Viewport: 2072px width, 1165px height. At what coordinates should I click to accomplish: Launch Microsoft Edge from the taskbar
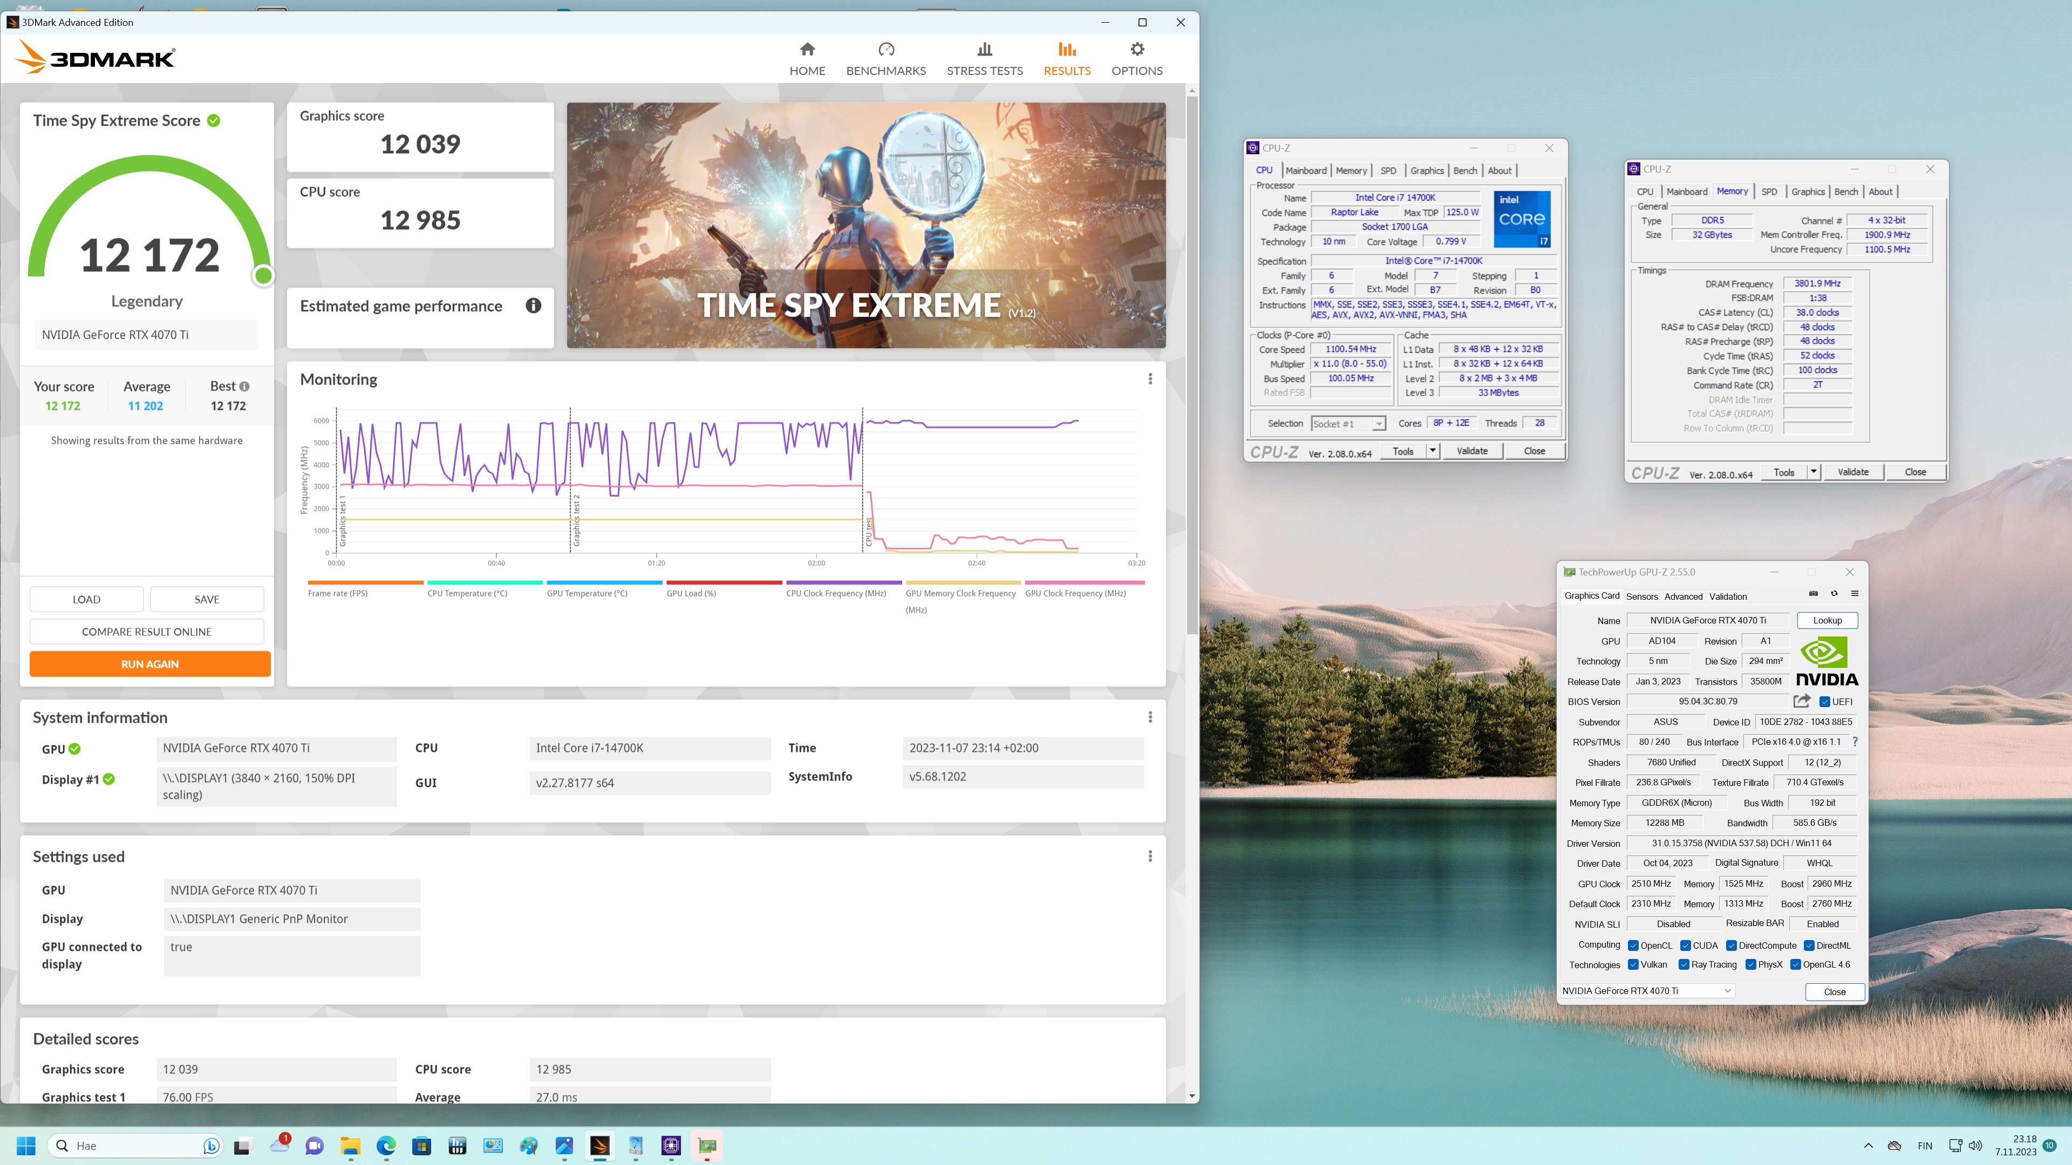coord(386,1146)
